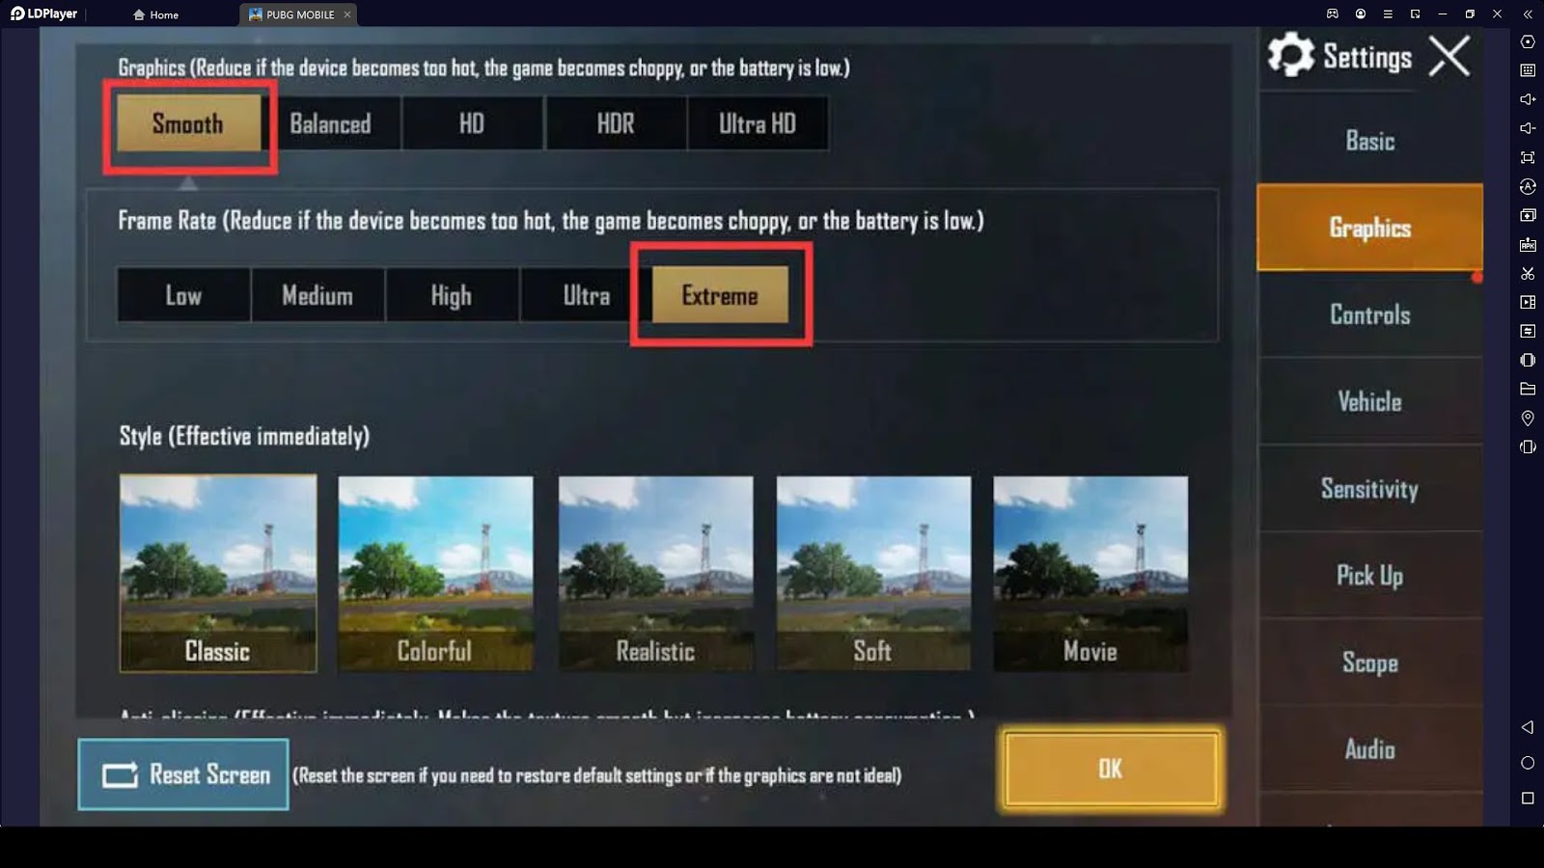This screenshot has height=868, width=1544.
Task: Click the OK button
Action: tap(1111, 769)
